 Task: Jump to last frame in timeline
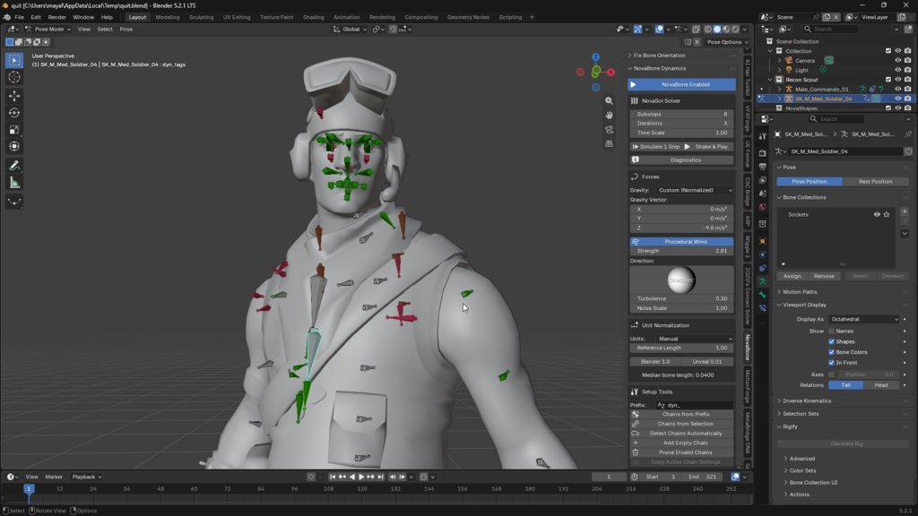pyautogui.click(x=380, y=477)
